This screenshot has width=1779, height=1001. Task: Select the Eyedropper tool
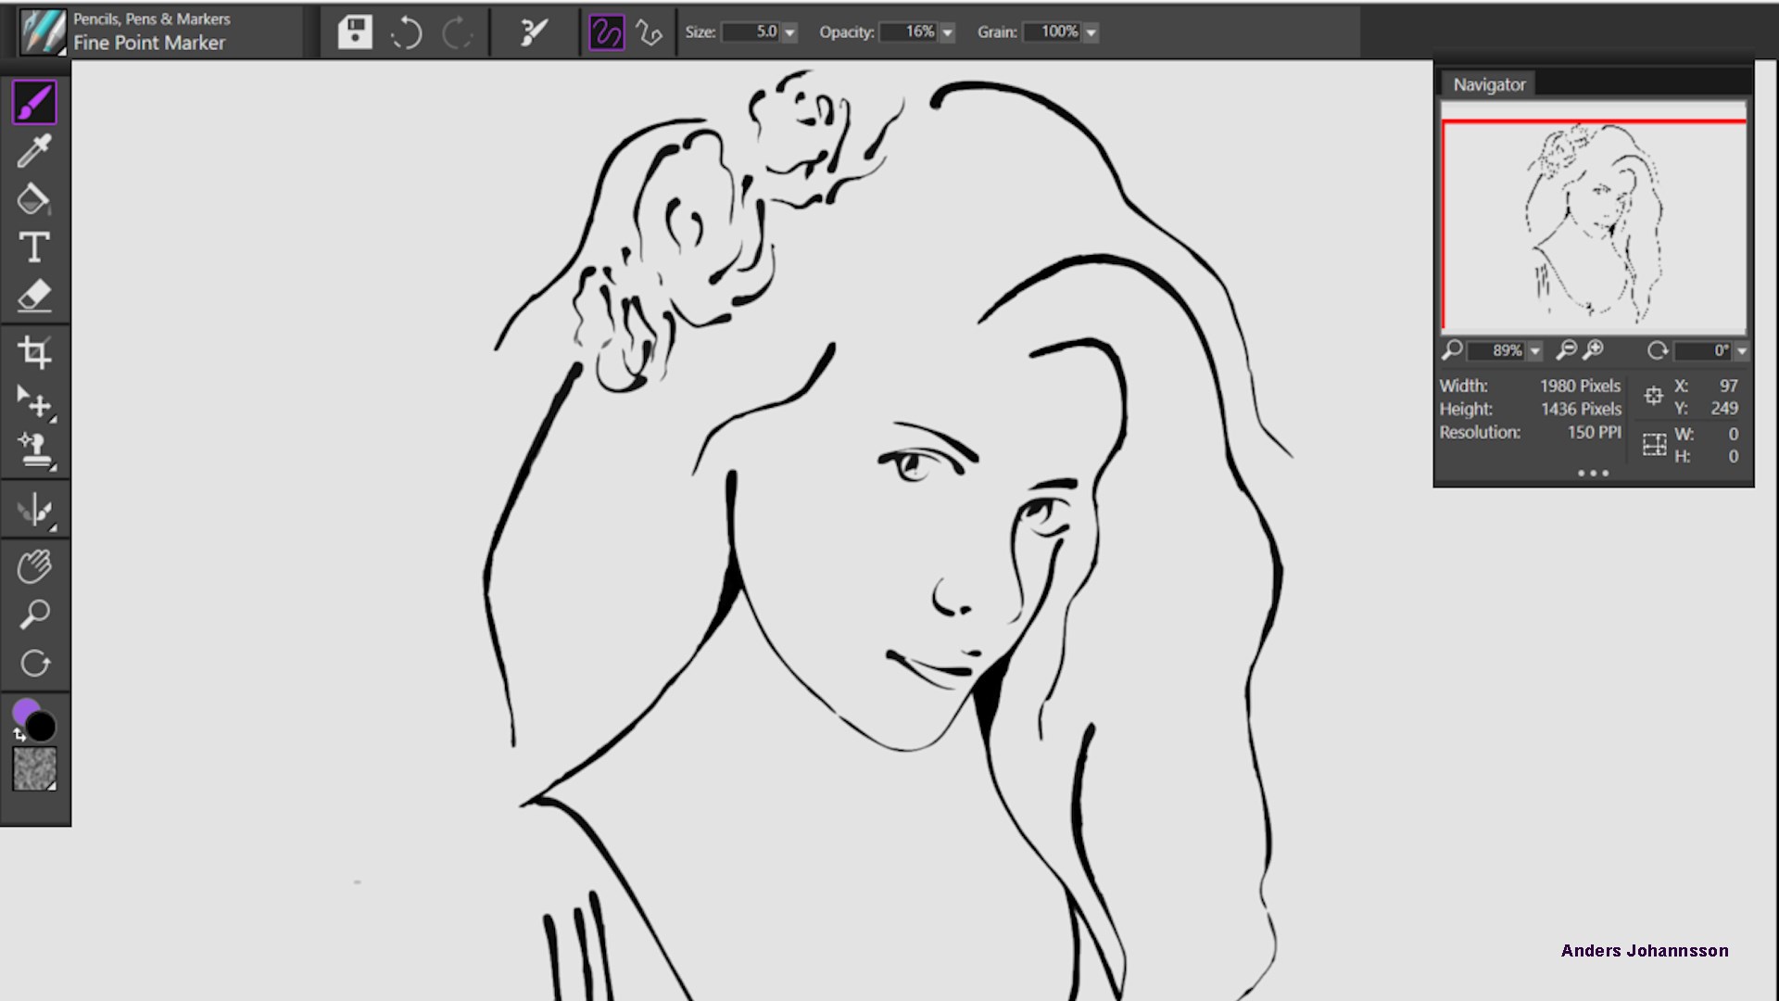click(x=34, y=150)
